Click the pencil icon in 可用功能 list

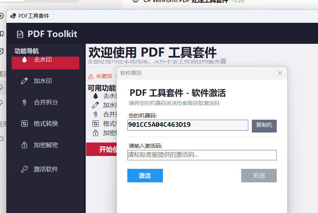96,105
